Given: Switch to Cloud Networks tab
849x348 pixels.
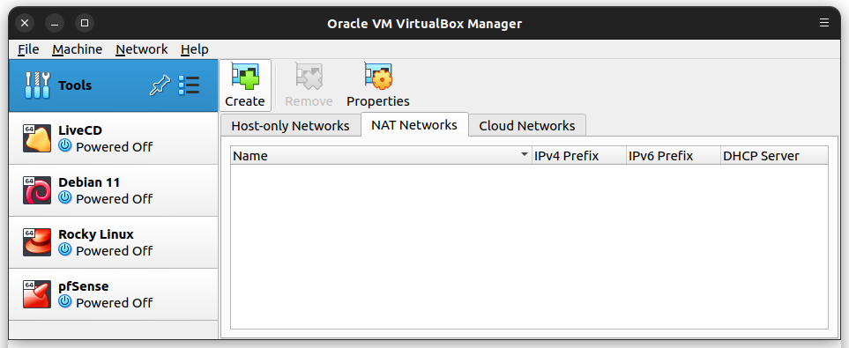Looking at the screenshot, I should click(527, 126).
